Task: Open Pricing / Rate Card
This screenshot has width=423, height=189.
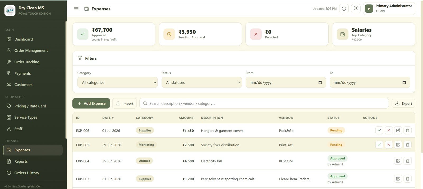Action: pos(33,106)
